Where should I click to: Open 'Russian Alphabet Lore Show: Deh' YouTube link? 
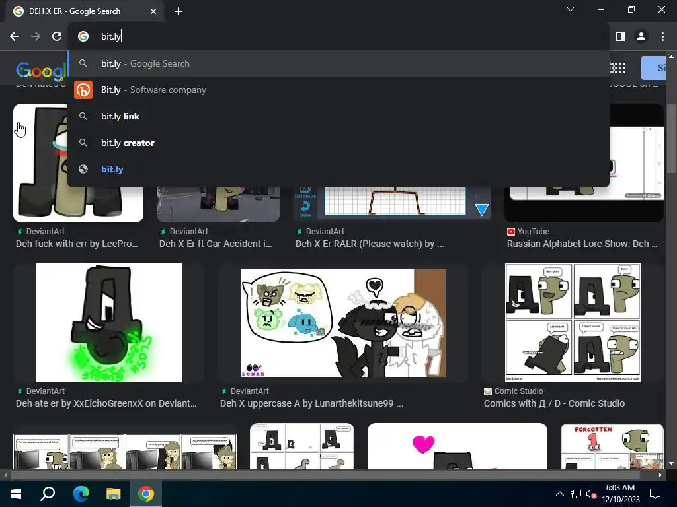coord(582,244)
